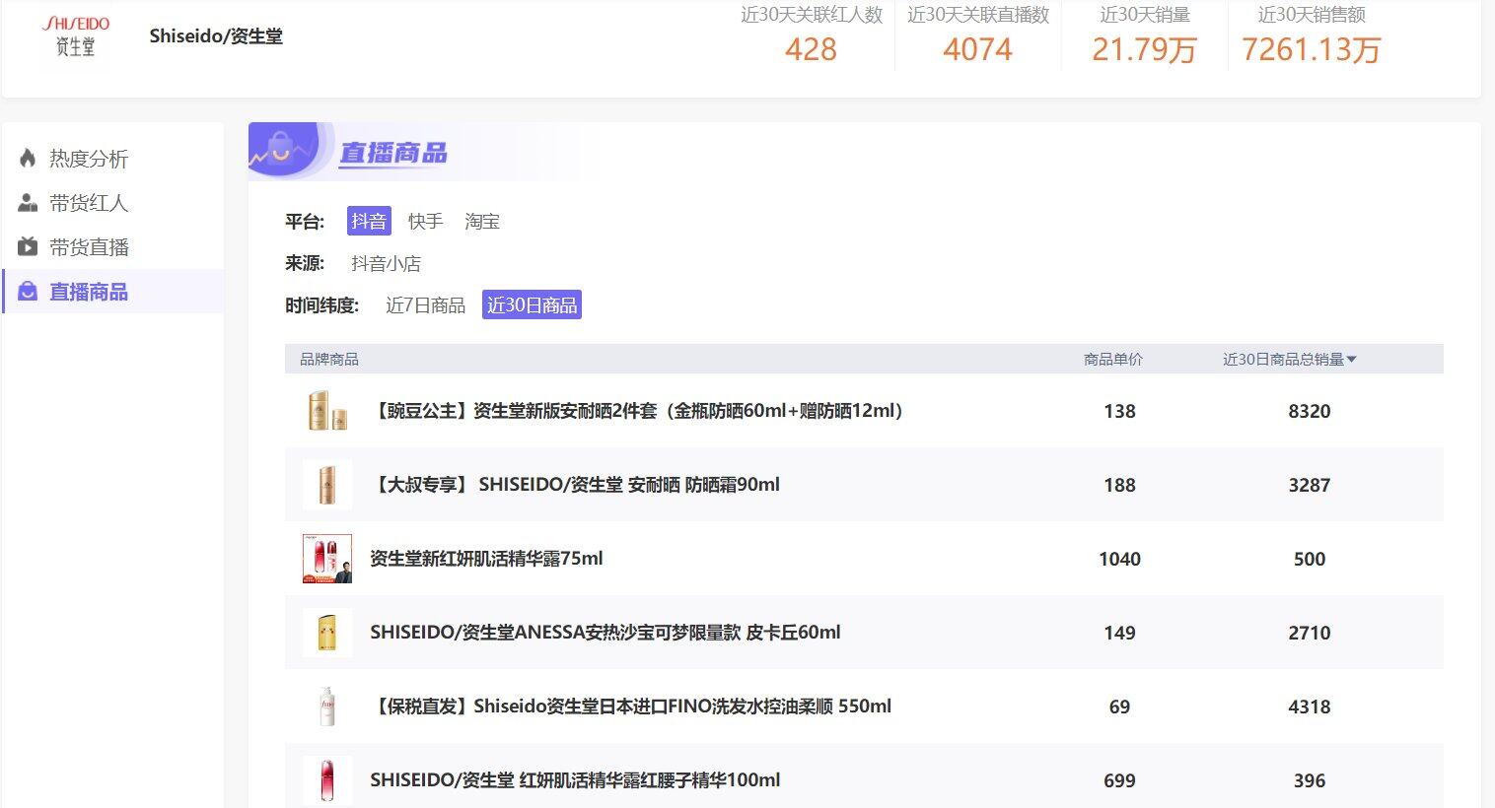1495x808 pixels.
Task: Click the 商品单价 column header
Action: tap(1112, 360)
